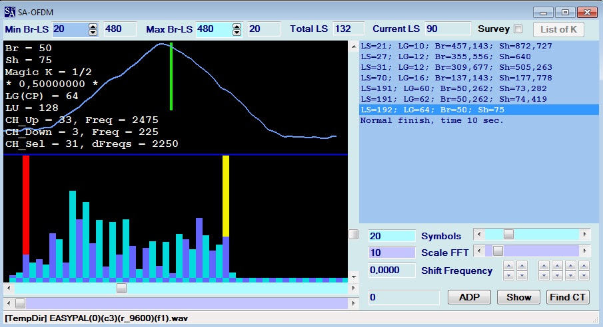The width and height of the screenshot is (603, 327).
Task: Click first down arrow in Shift Frequency left pair
Action: coord(509,275)
